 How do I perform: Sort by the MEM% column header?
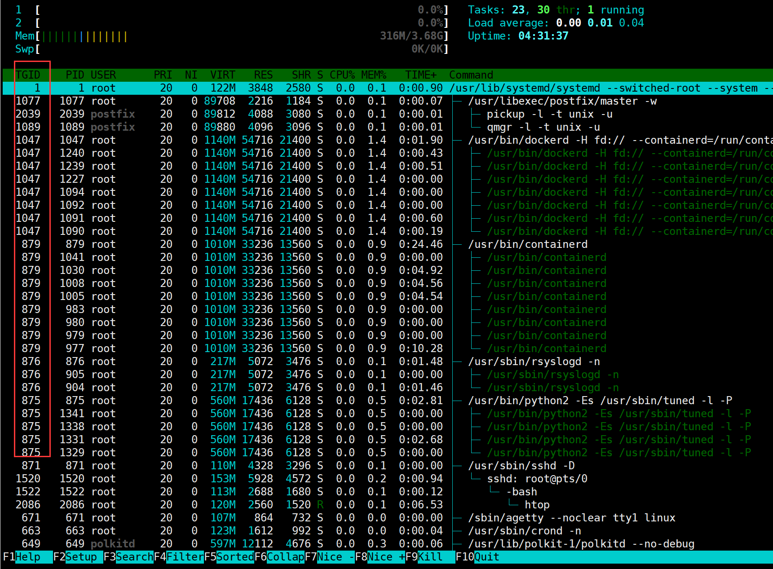[374, 75]
